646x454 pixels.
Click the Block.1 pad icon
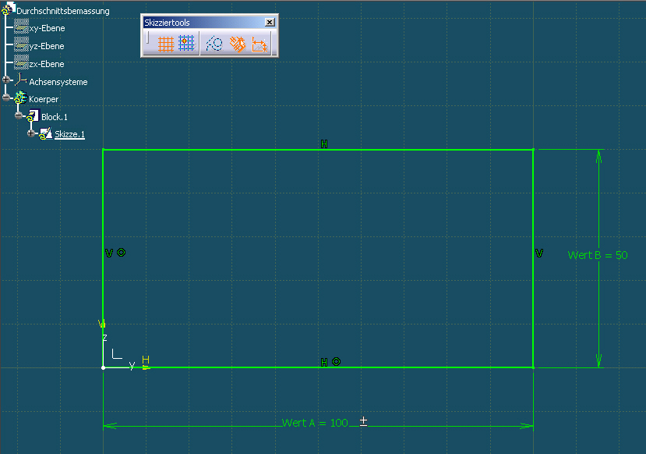coord(33,116)
